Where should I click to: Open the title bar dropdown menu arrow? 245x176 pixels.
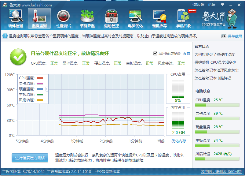(x=222, y=5)
